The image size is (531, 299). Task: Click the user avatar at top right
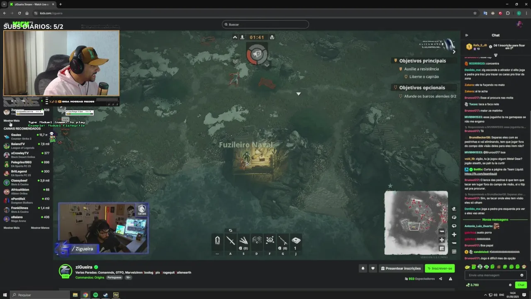519,24
